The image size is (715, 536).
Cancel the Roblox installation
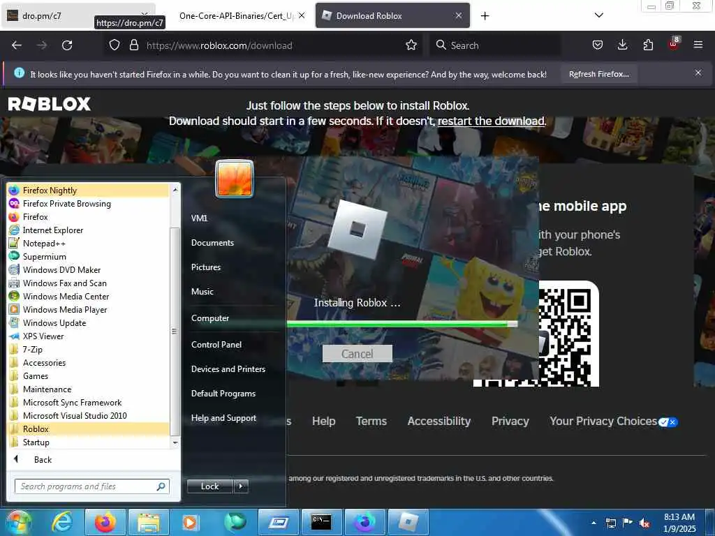click(x=357, y=354)
